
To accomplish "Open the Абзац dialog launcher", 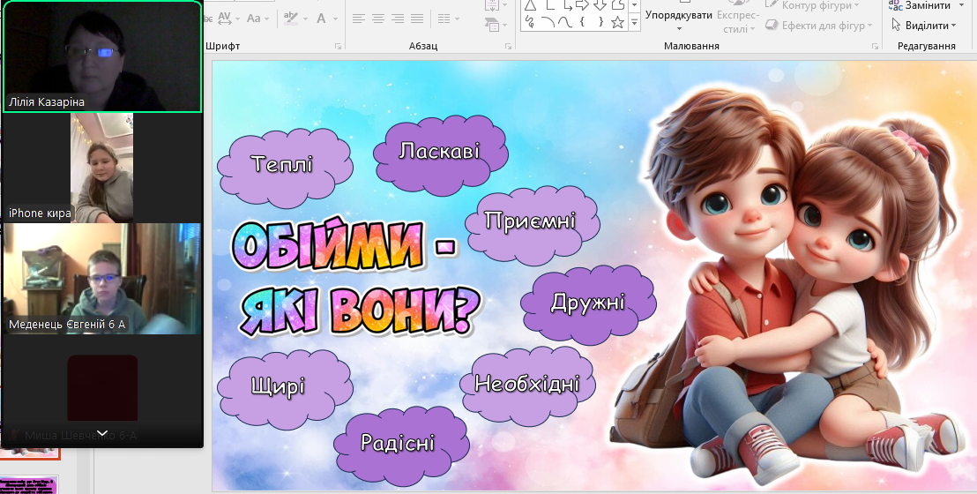I will [506, 46].
